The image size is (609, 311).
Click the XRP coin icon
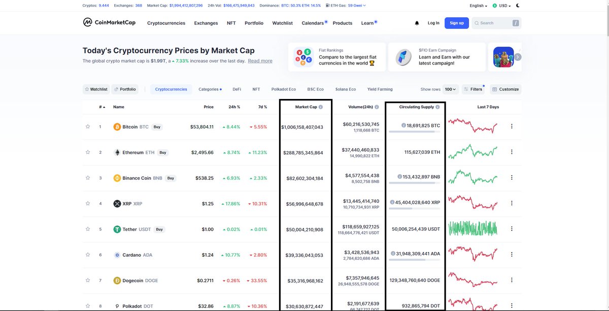pyautogui.click(x=117, y=203)
